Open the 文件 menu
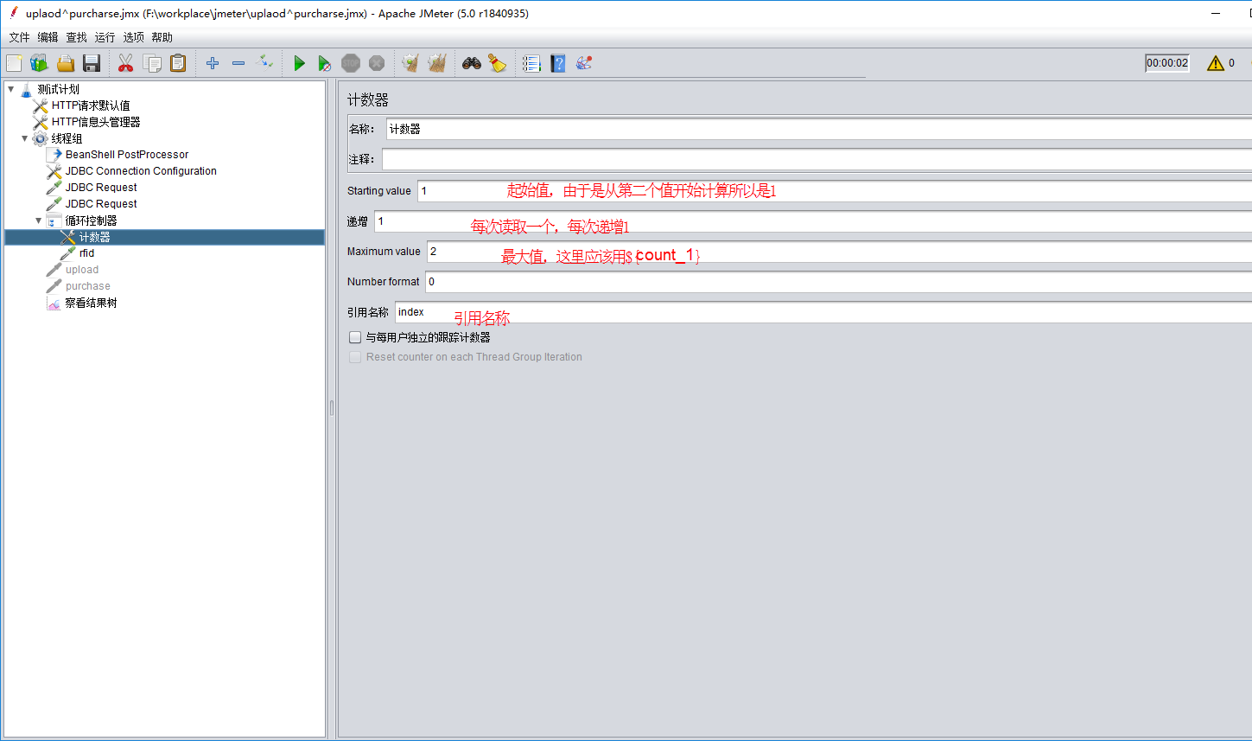The height and width of the screenshot is (741, 1252). pyautogui.click(x=19, y=37)
